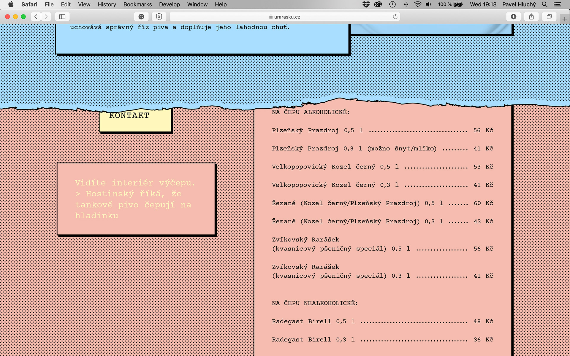Click the urarasku.cz address bar
The height and width of the screenshot is (356, 570).
284,17
